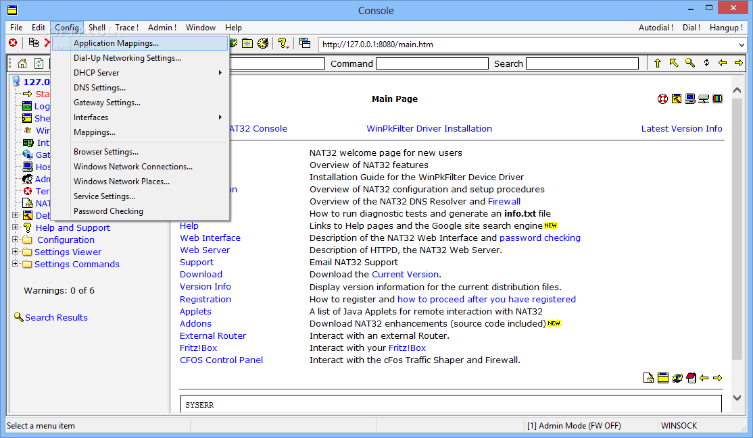Click the cascading windows toolbar icon
The image size is (753, 438).
pos(304,43)
